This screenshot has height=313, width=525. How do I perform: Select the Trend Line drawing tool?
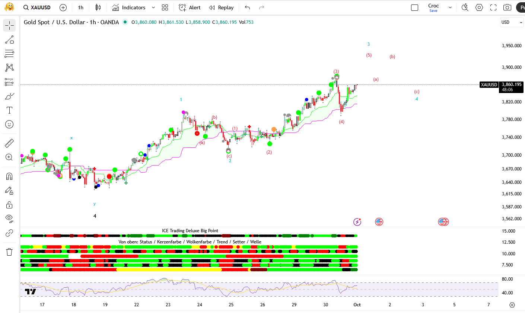tap(9, 39)
